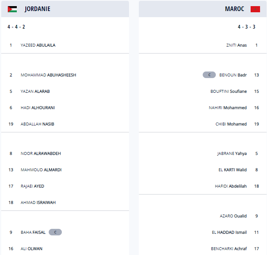Open Bouftini Soufiane's player entry
The image size is (267, 255).
pyautogui.click(x=229, y=92)
